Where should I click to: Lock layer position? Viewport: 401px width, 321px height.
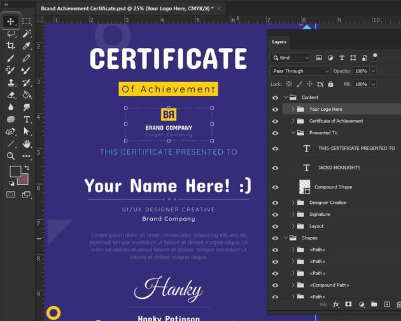tap(310, 84)
